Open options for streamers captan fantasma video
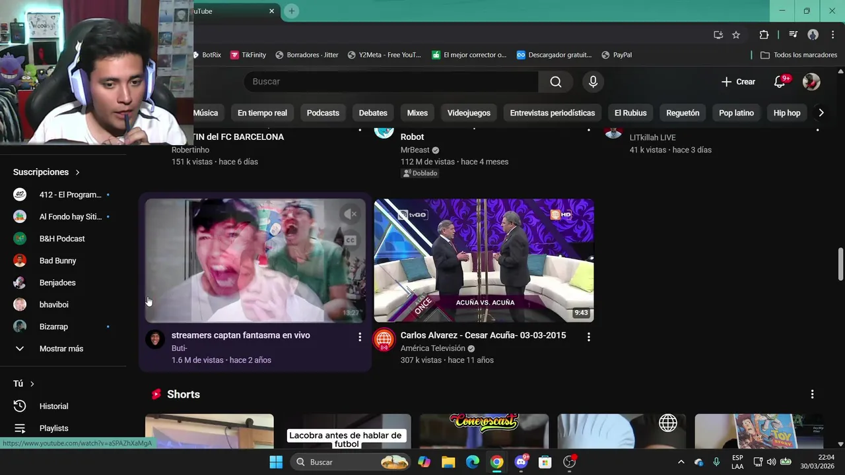 [x=360, y=337]
